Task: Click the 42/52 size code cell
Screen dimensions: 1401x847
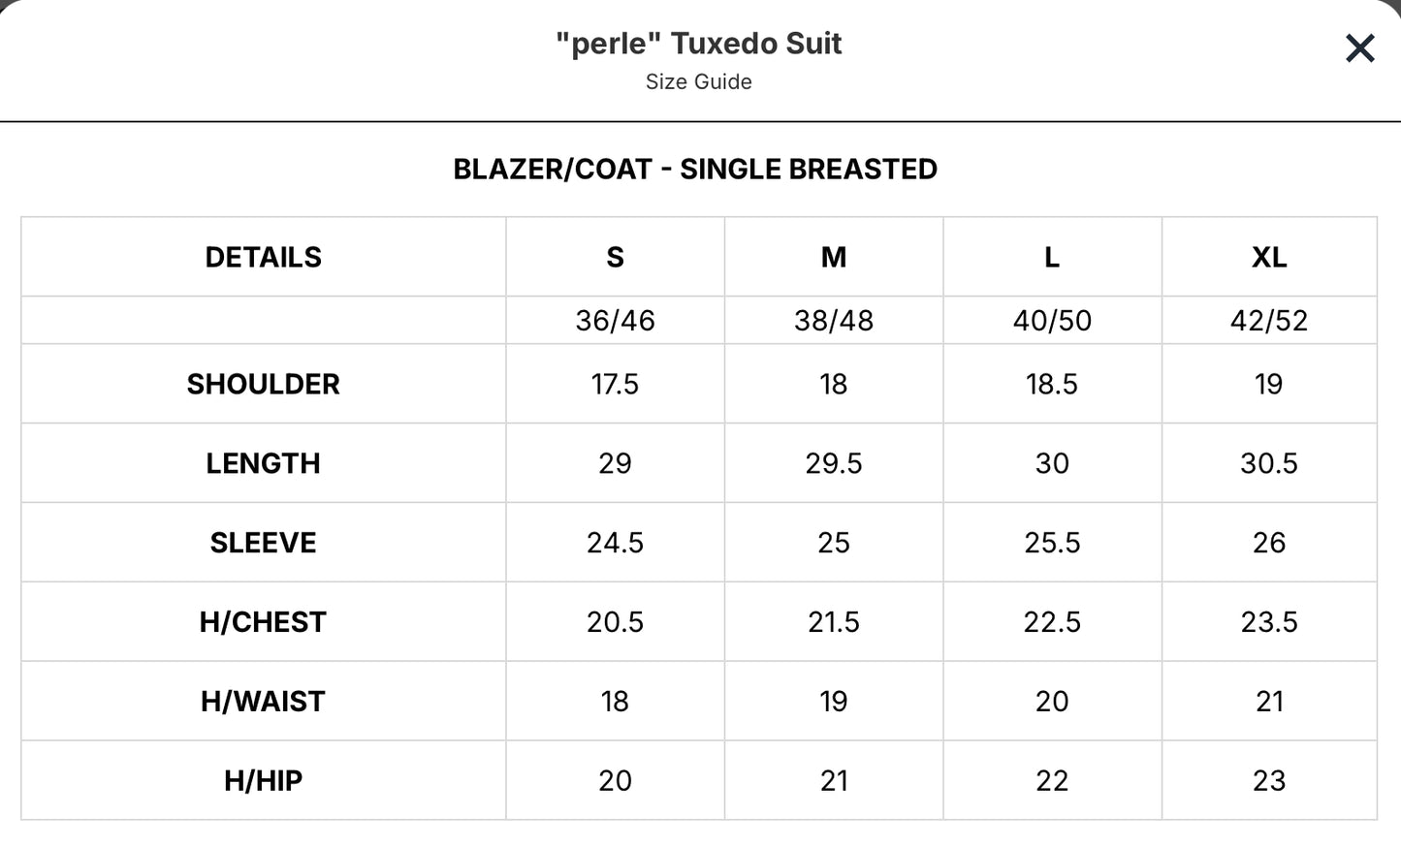Action: 1269,320
